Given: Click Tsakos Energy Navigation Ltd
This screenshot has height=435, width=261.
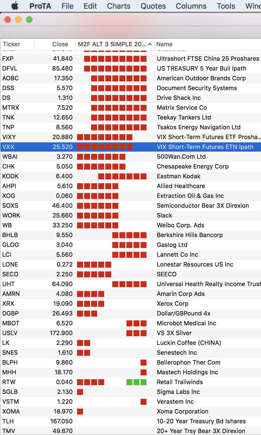Looking at the screenshot, I should point(199,127).
